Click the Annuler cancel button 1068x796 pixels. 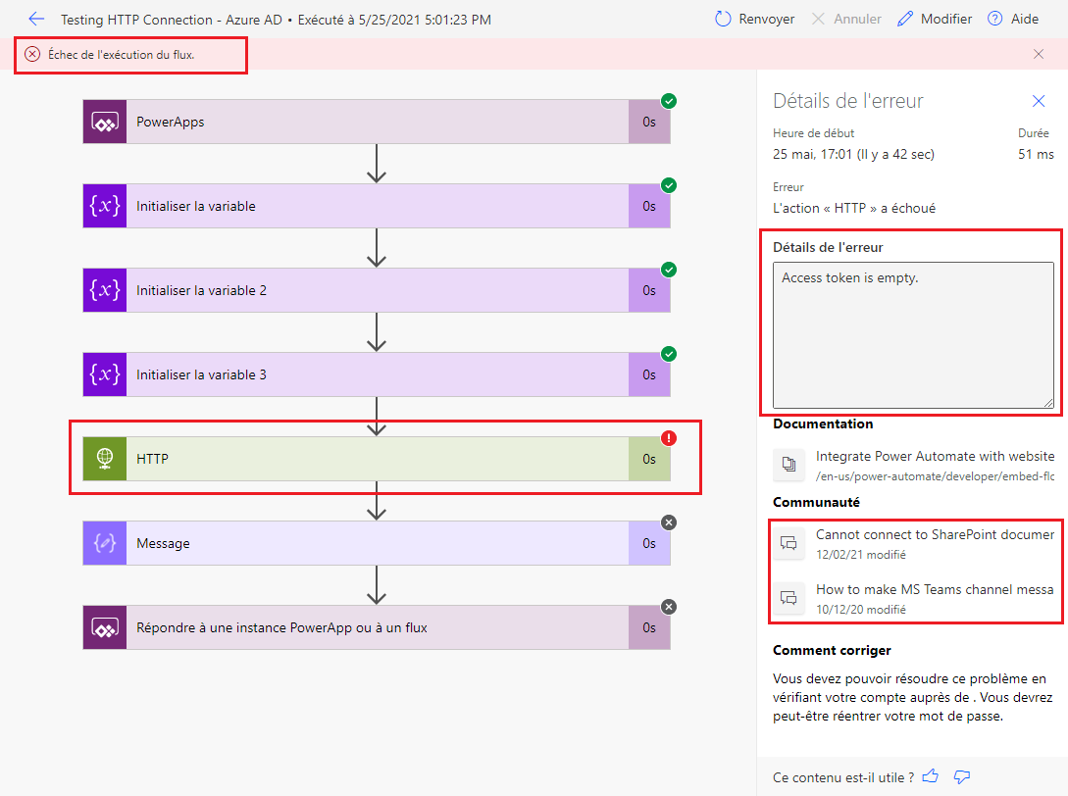tap(846, 19)
